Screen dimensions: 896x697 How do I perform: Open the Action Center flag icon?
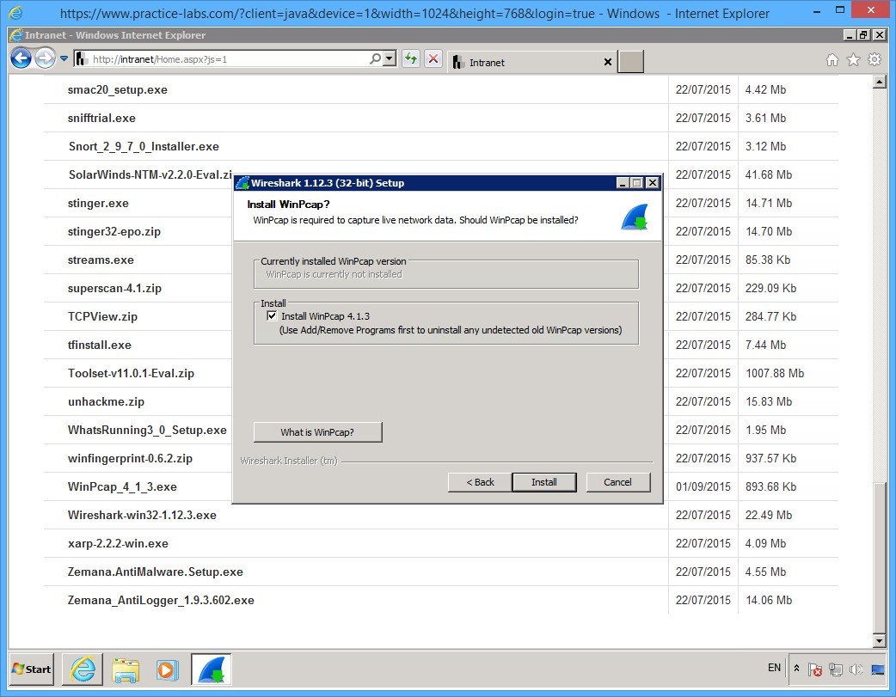(815, 669)
